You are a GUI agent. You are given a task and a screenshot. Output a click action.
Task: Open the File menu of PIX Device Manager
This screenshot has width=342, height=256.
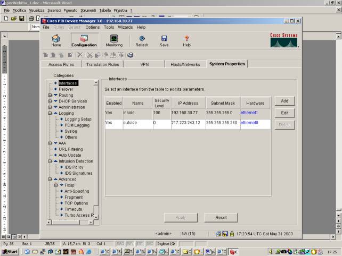[x=46, y=27]
